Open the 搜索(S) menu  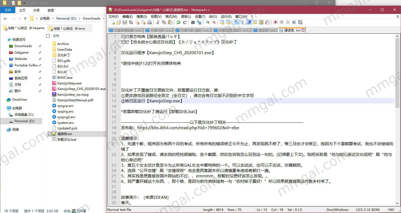[141, 16]
